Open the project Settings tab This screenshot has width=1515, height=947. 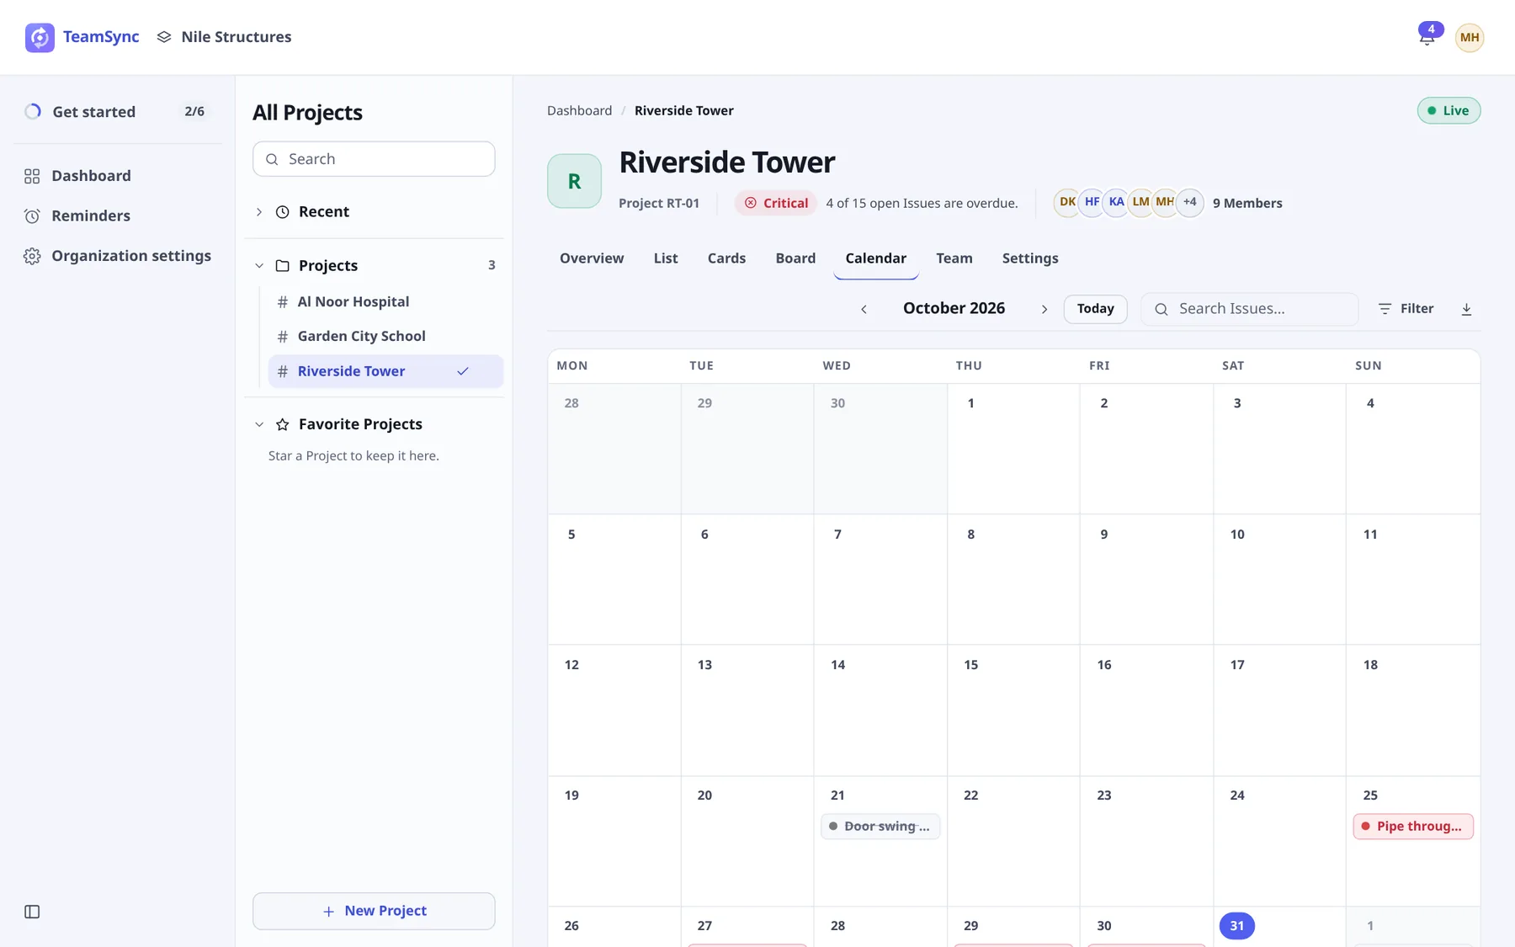(x=1030, y=258)
